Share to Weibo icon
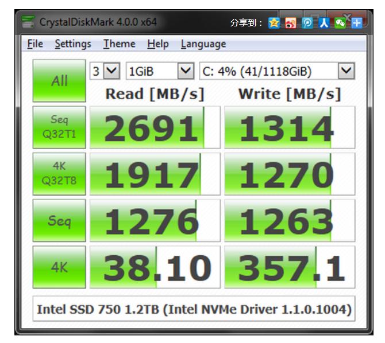 [x=290, y=24]
